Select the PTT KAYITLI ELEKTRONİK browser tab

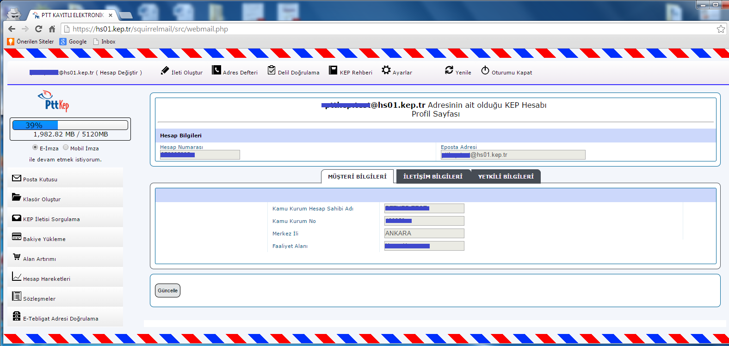72,15
